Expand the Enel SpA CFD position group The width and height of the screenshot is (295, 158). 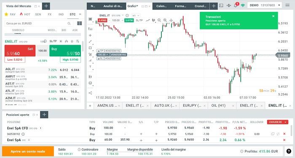click(x=40, y=128)
